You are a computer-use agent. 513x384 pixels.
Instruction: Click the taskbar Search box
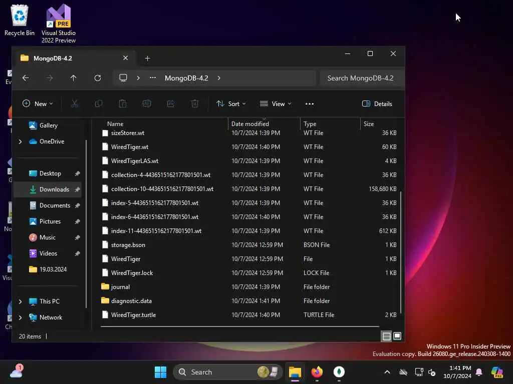pyautogui.click(x=228, y=372)
